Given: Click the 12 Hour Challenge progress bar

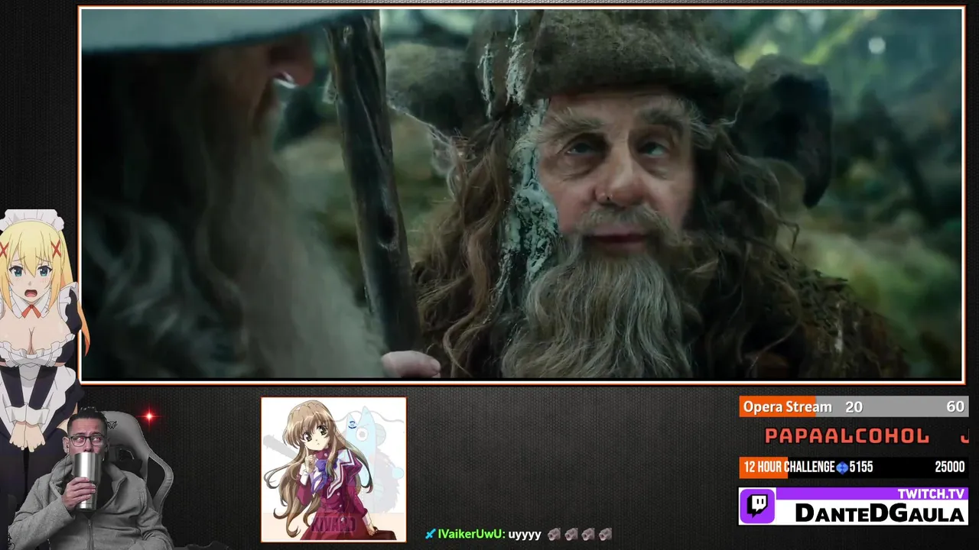Looking at the screenshot, I should [854, 467].
